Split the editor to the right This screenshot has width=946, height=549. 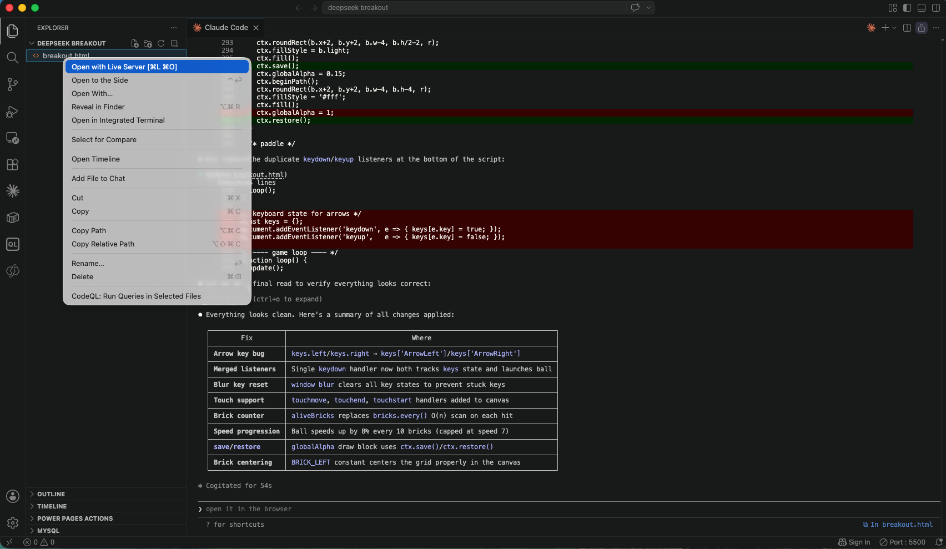click(907, 28)
